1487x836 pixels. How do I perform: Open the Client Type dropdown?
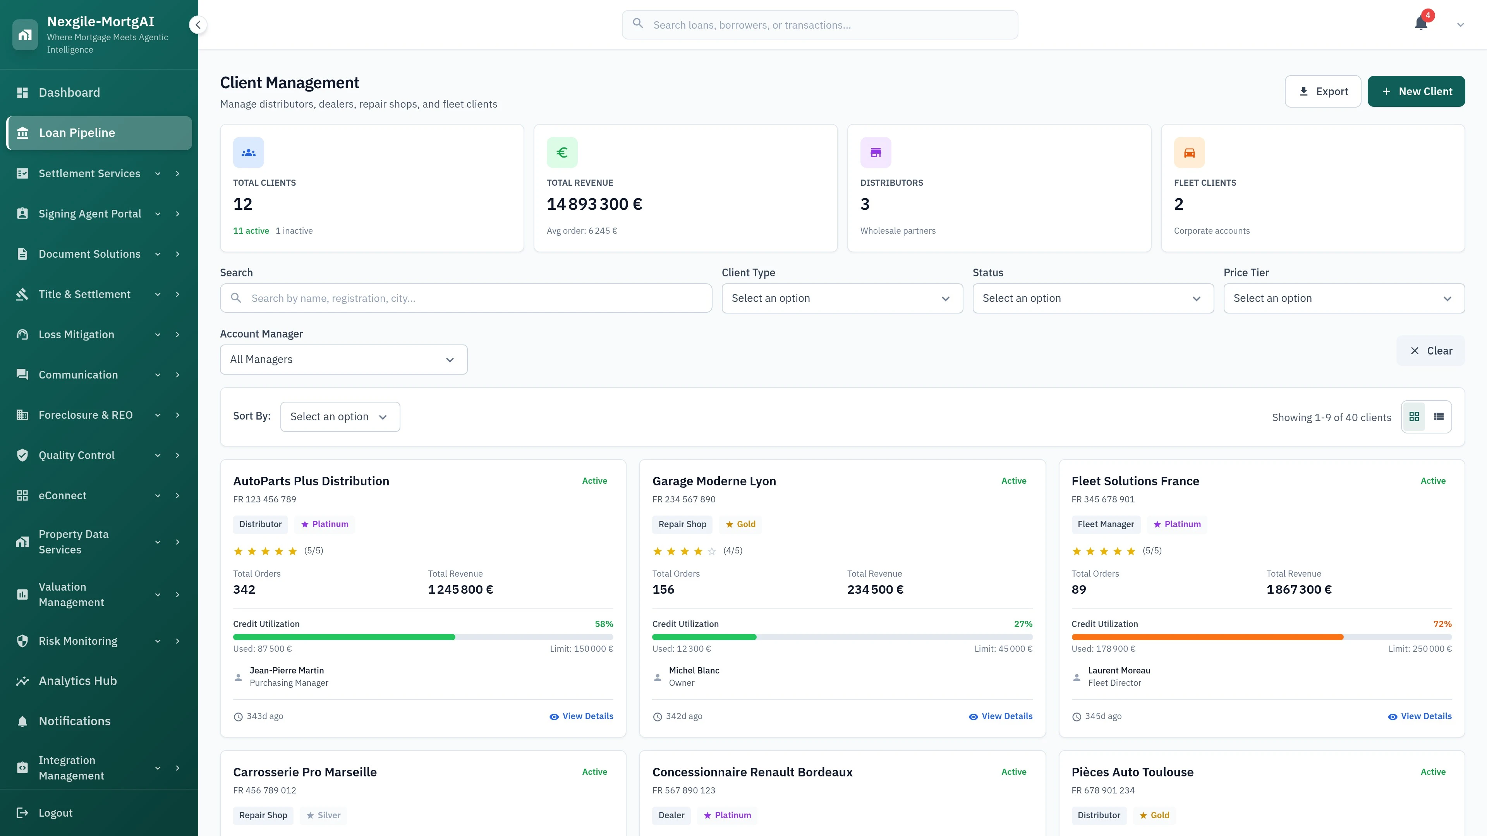click(841, 298)
